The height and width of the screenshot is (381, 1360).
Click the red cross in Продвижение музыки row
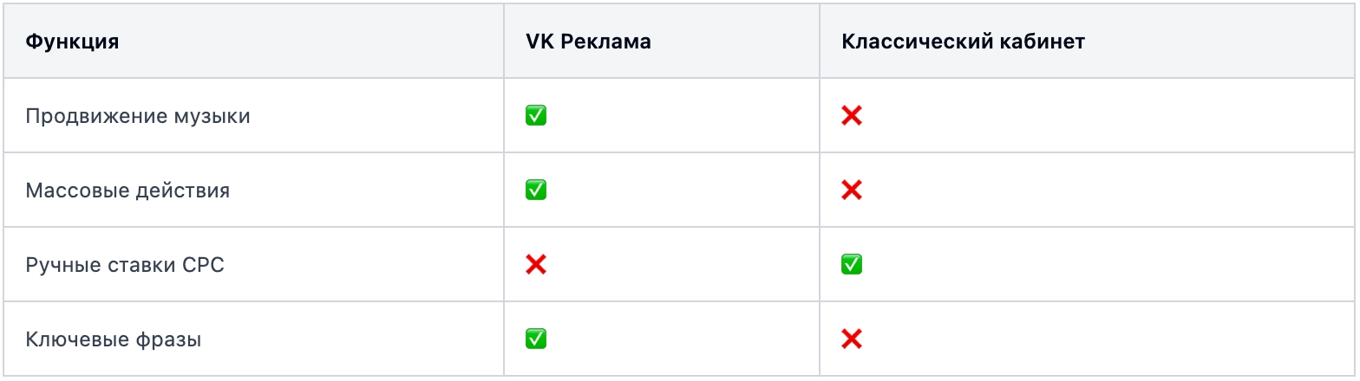click(852, 116)
